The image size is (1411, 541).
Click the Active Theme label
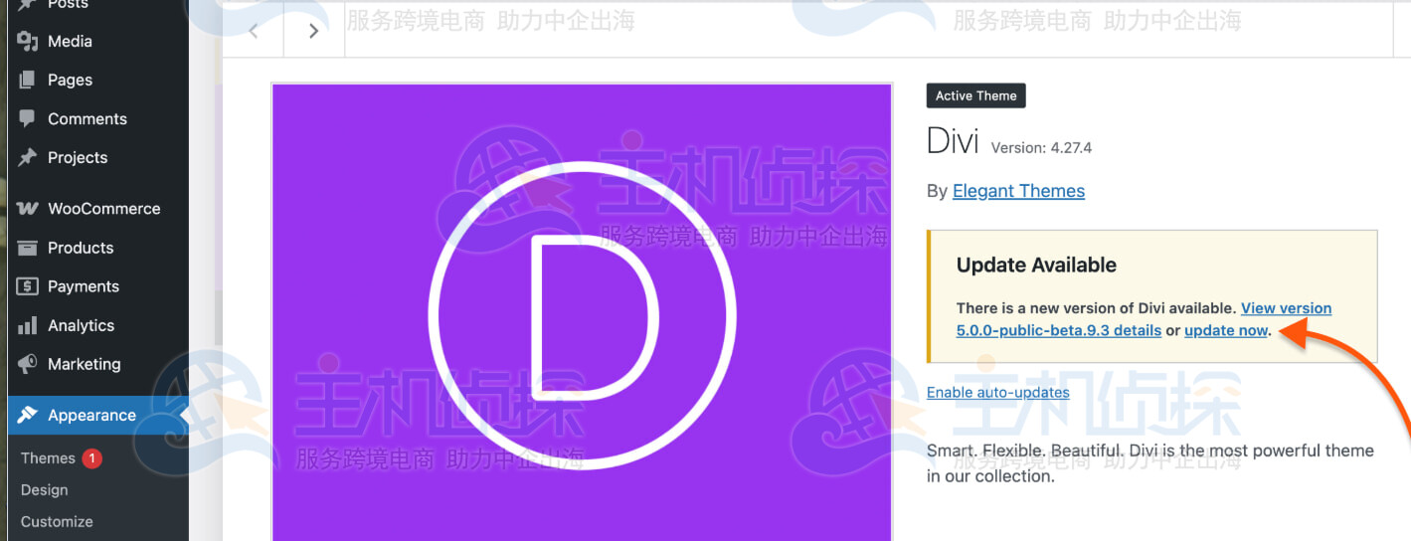tap(975, 95)
